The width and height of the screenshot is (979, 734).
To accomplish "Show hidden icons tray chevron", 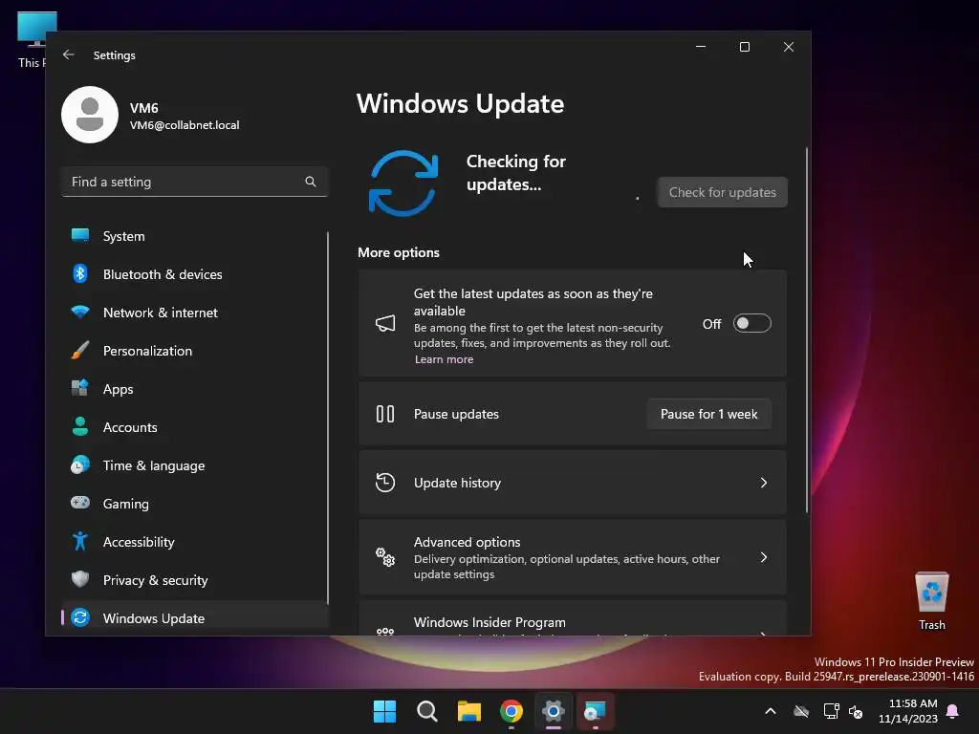I will point(771,711).
